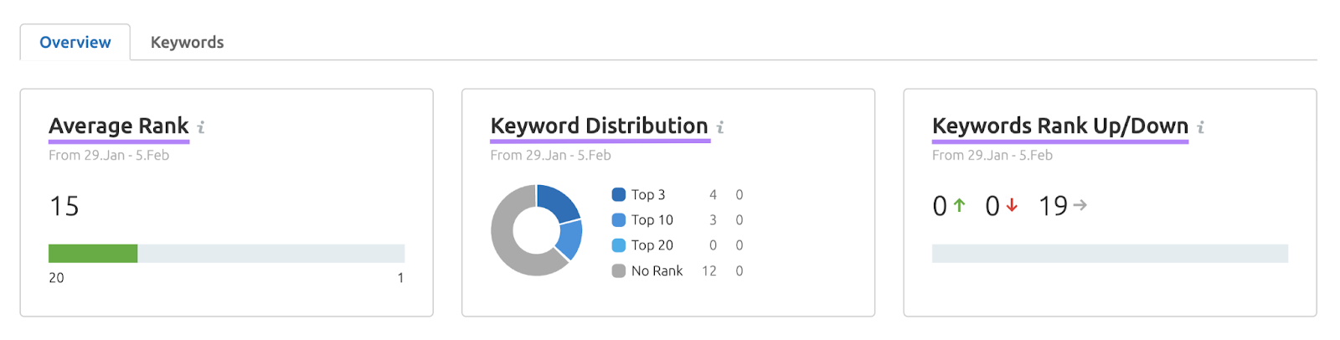Click the green average rank progress bar

pyautogui.click(x=93, y=253)
